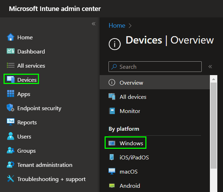The height and width of the screenshot is (192, 223).
Task: Click the breadcrumb chevron after Home
Action: (x=130, y=26)
